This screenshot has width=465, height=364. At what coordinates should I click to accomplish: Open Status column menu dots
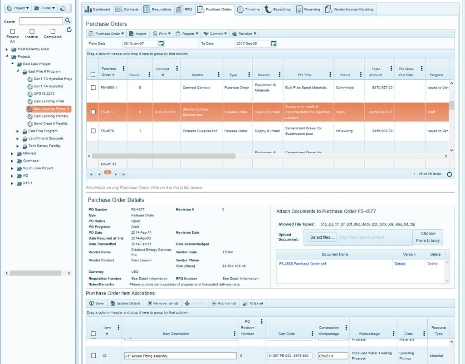pyautogui.click(x=361, y=74)
